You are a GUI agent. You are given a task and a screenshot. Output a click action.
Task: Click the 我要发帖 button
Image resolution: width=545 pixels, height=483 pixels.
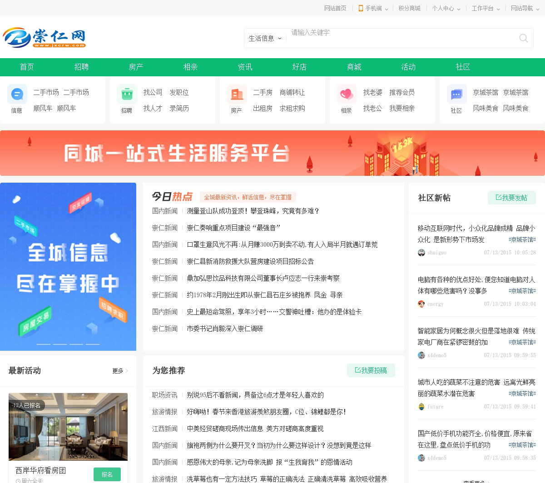tap(511, 198)
